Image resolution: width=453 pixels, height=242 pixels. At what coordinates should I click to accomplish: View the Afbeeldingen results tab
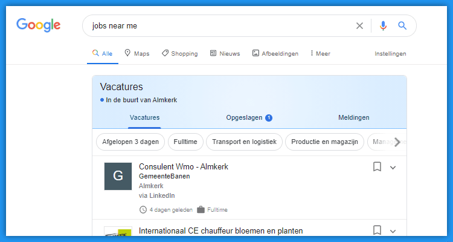coord(275,53)
